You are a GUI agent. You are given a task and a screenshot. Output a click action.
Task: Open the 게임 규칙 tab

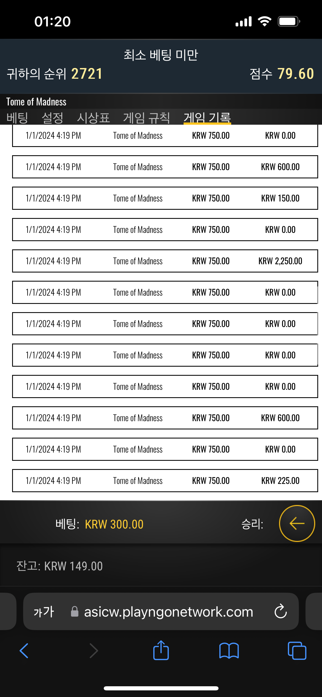(x=146, y=118)
